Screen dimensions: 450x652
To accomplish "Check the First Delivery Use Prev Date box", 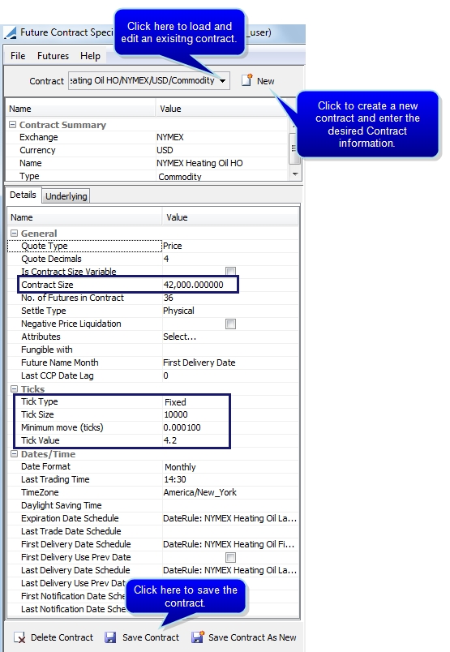I will click(230, 557).
